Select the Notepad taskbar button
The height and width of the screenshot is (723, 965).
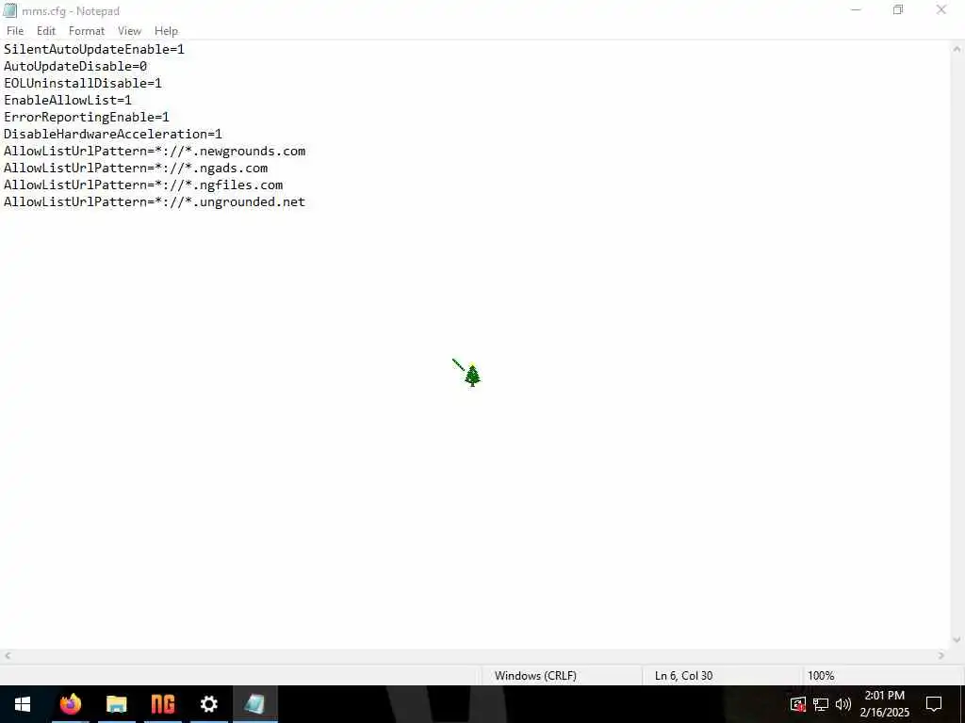[x=254, y=704]
